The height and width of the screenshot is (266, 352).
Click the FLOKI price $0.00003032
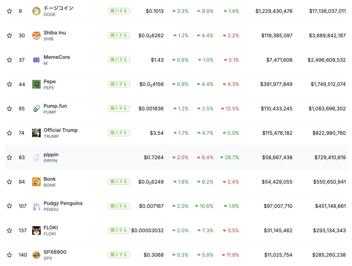tap(147, 231)
